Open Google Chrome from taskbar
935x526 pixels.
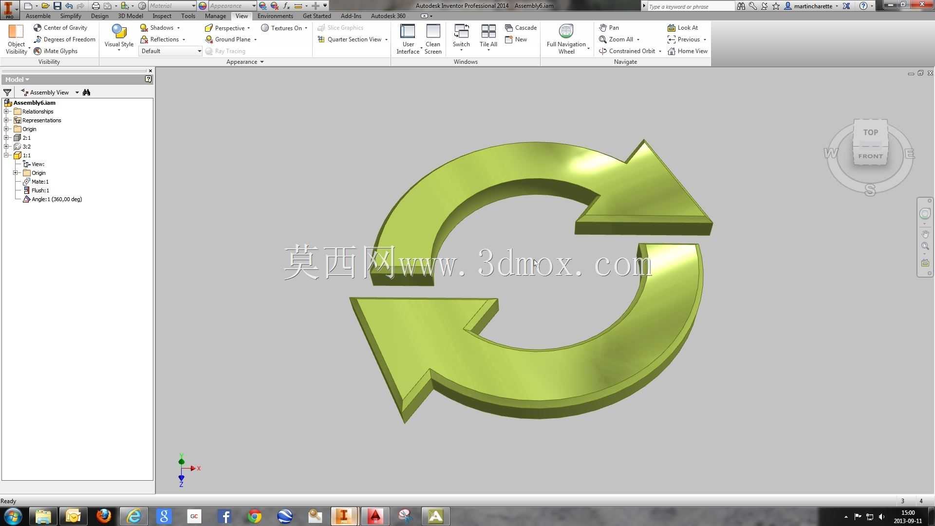tap(254, 516)
